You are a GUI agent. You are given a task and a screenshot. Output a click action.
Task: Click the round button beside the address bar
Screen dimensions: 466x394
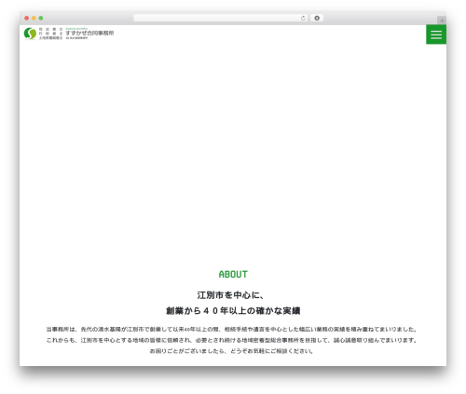click(317, 19)
